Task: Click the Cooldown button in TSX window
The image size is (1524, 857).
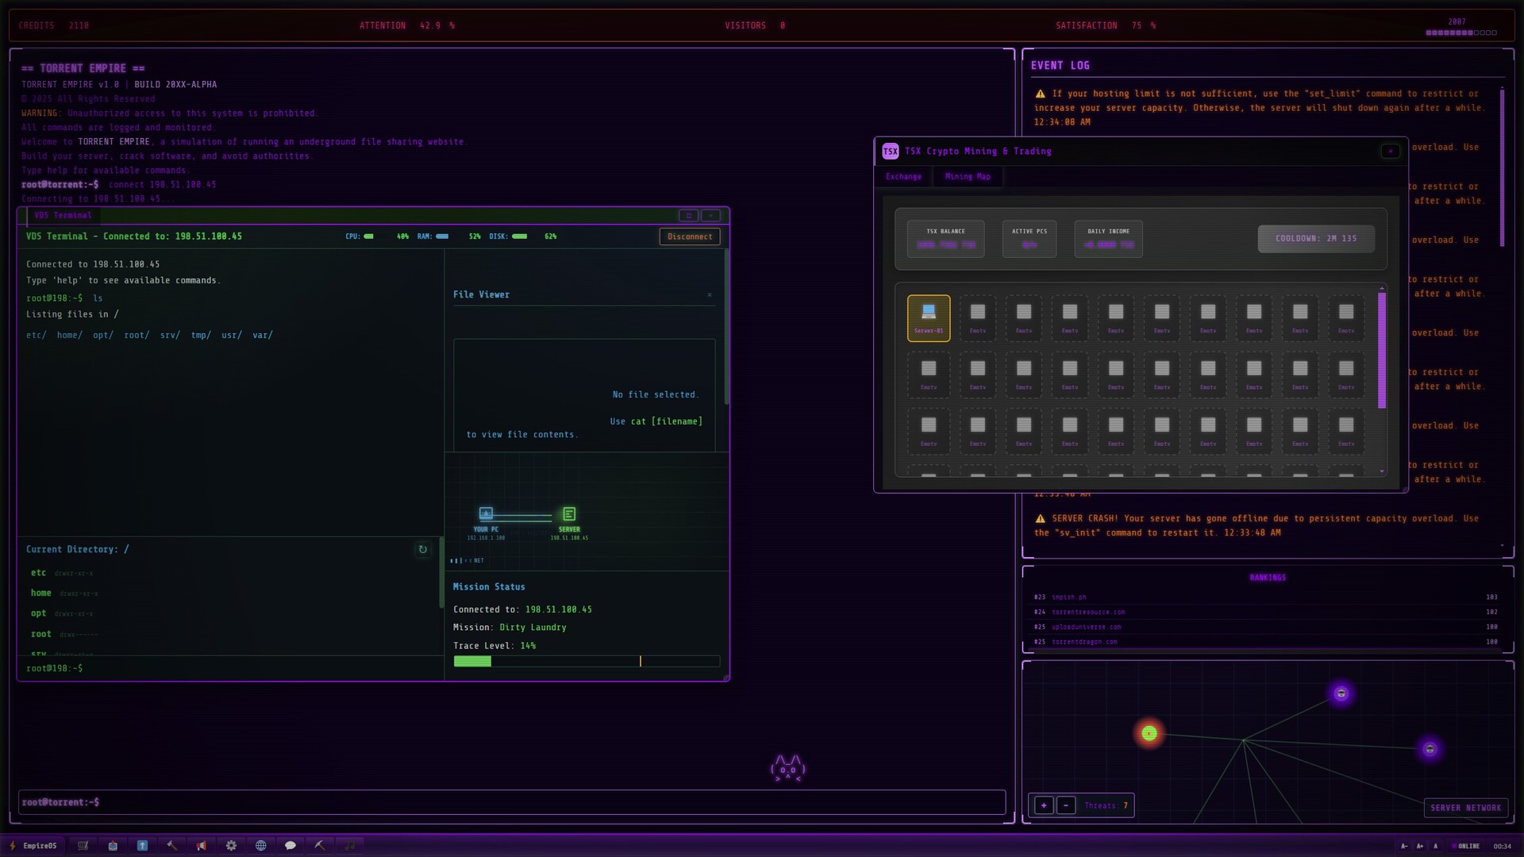Action: 1315,239
